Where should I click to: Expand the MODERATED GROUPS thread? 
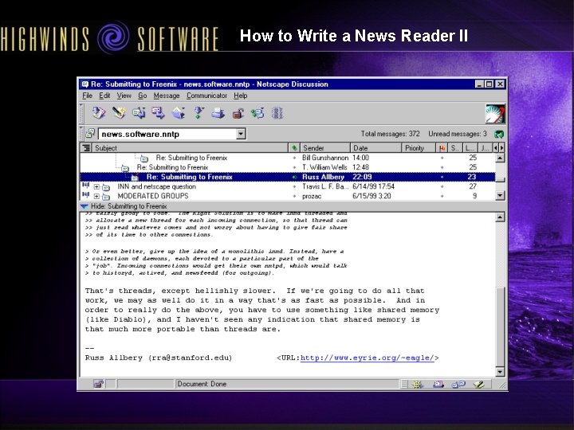[x=96, y=197]
